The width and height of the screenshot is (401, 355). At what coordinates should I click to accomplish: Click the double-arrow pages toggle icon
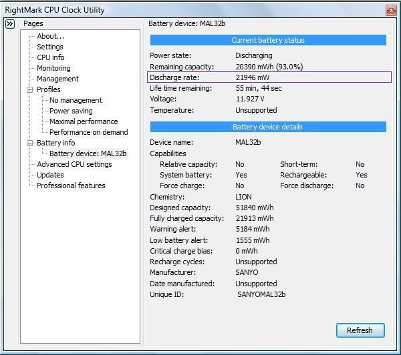tap(10, 24)
